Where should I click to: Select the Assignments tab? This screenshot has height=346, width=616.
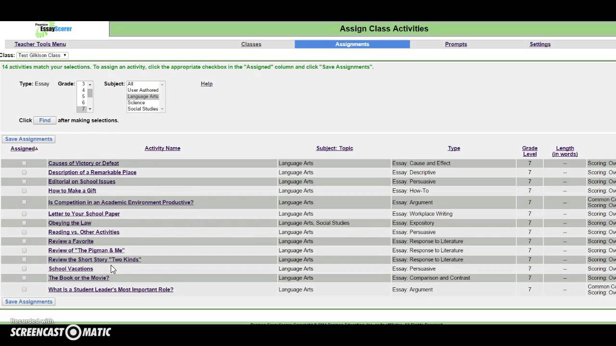[x=352, y=44]
